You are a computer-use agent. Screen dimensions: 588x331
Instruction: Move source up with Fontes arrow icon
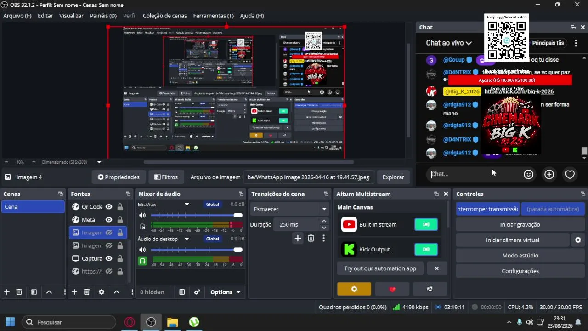[x=117, y=292]
